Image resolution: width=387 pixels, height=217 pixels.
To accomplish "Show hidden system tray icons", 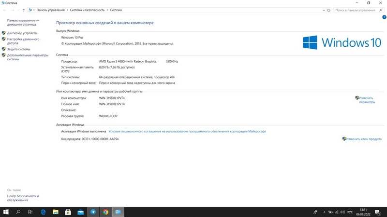I will [x=324, y=212].
